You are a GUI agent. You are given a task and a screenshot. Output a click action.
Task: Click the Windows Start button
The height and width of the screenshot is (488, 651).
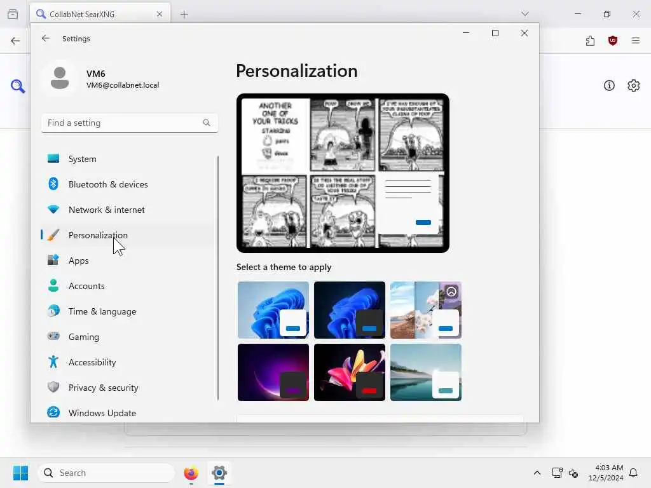(x=20, y=473)
